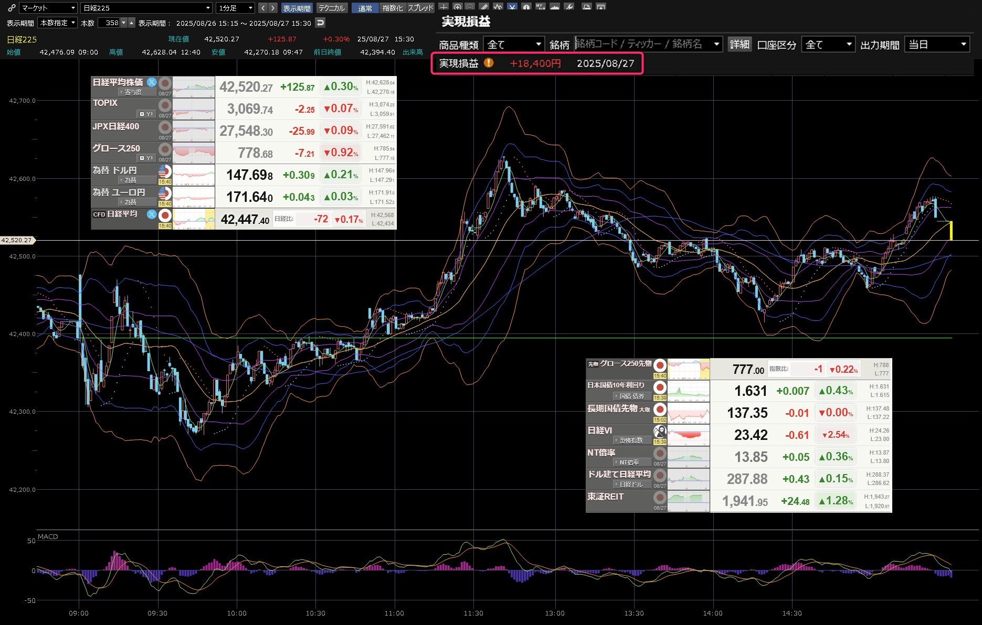Increase 本数 with the up stepper arrow
The image size is (982, 625).
click(x=132, y=23)
